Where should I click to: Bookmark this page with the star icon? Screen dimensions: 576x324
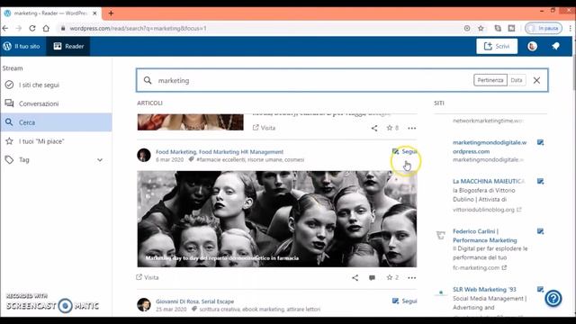[x=481, y=28]
